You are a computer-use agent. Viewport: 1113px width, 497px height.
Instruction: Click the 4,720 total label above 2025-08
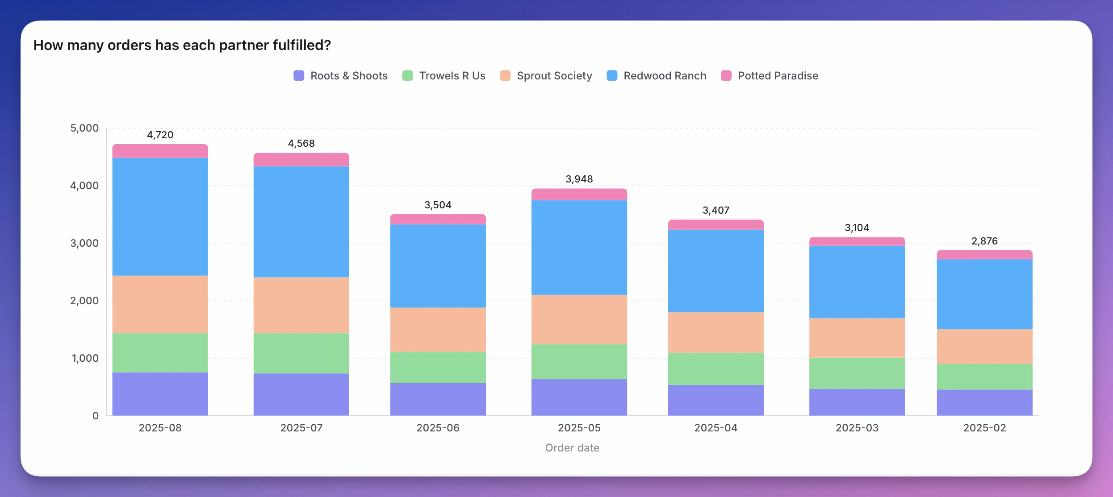point(160,135)
